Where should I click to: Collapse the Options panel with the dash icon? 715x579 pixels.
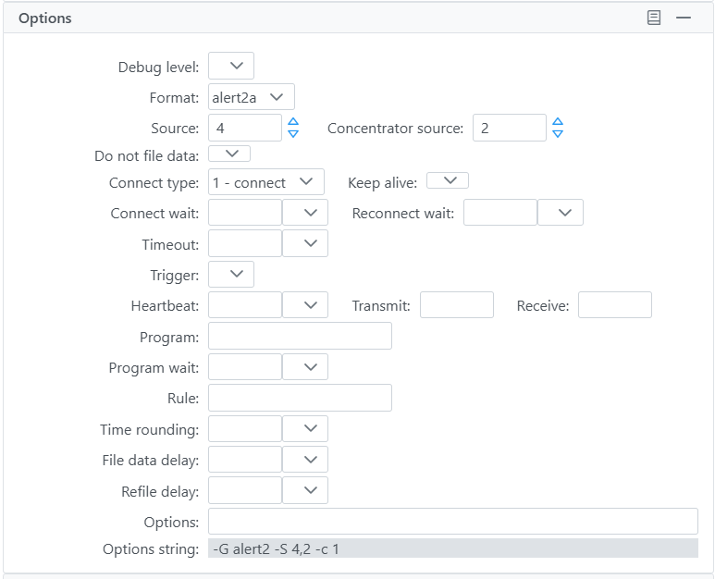click(683, 18)
